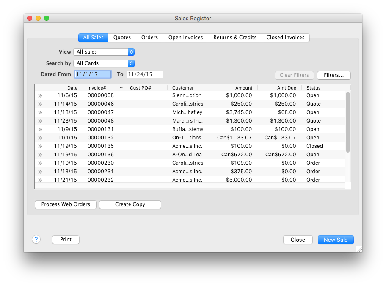Click the Filters... button
Image resolution: width=386 pixels, height=286 pixels.
(334, 75)
